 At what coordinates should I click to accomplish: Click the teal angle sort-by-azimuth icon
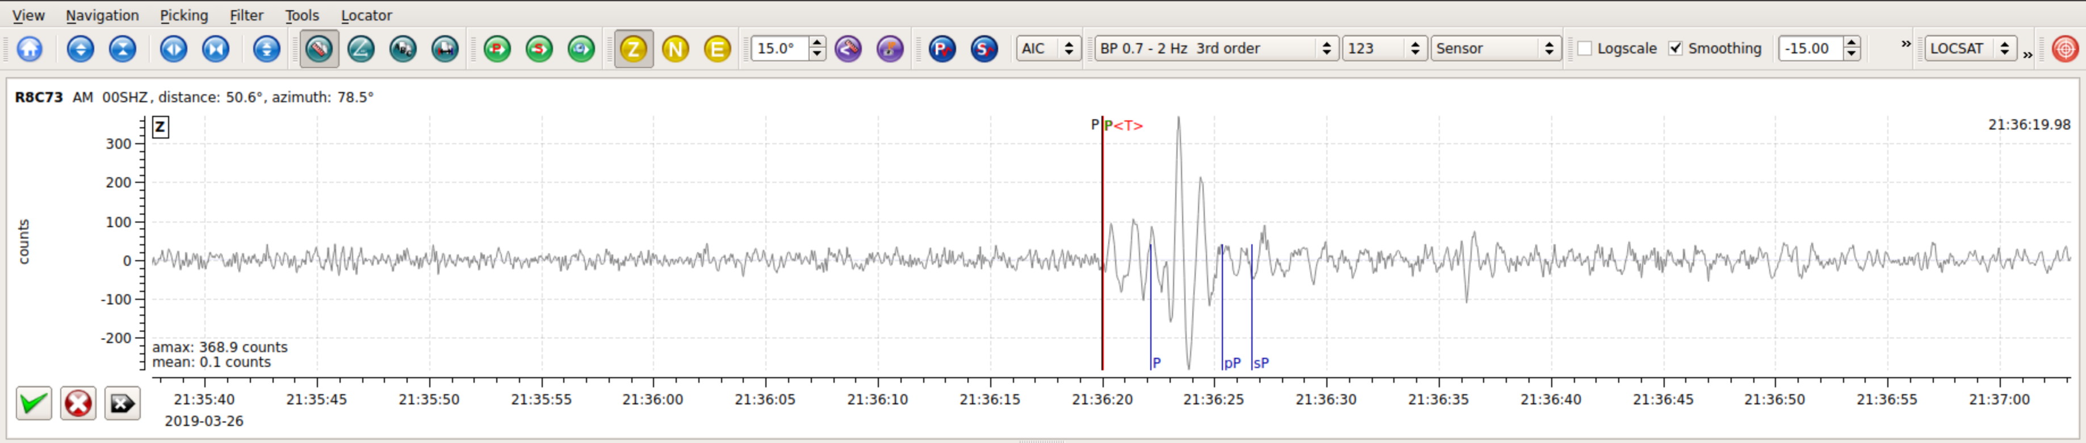click(x=361, y=49)
